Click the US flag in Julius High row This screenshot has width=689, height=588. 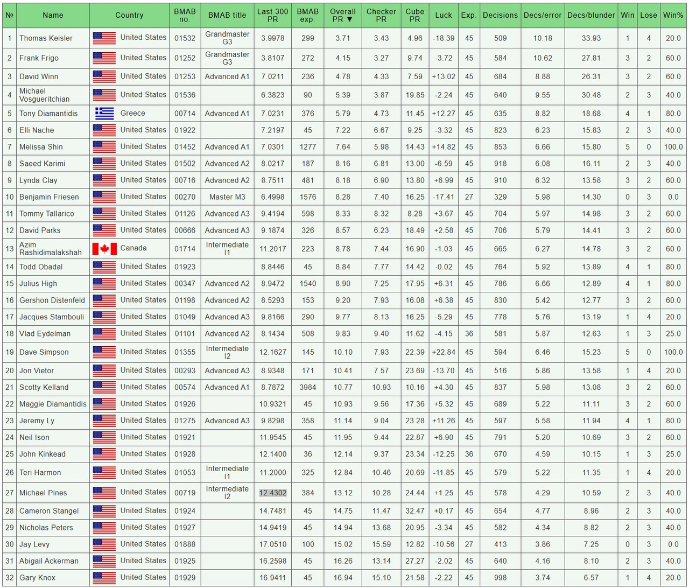coord(104,284)
